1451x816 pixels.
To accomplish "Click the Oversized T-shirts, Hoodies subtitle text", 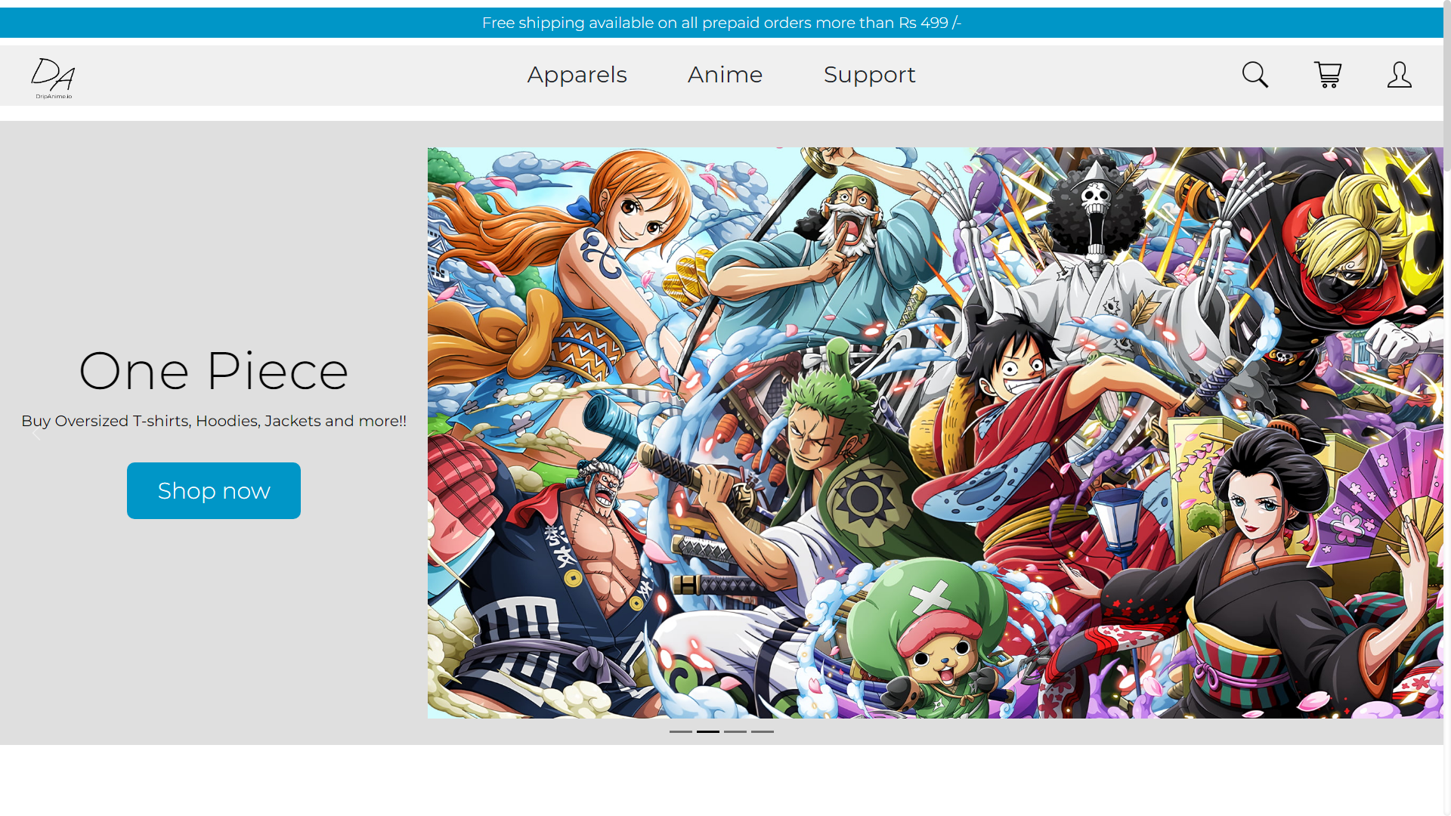I will click(x=214, y=421).
